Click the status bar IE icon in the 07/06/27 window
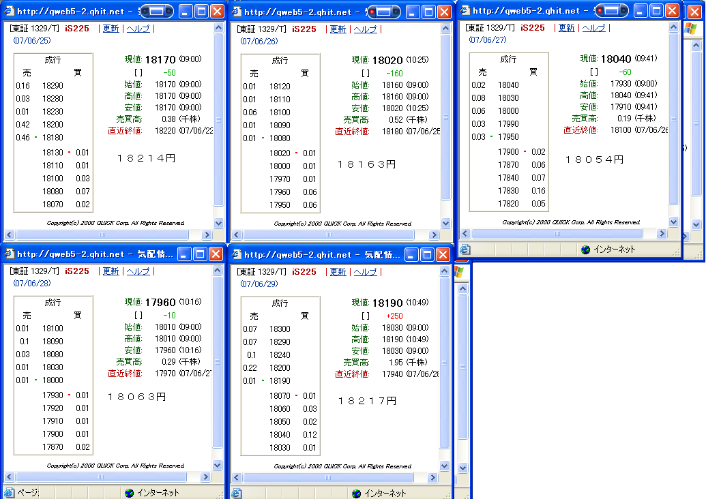This screenshot has height=499, width=706. [465, 249]
